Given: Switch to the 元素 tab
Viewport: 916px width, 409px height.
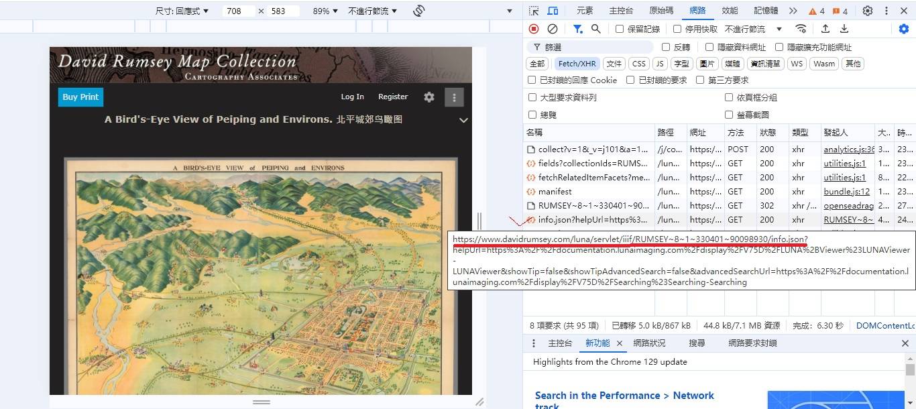Looking at the screenshot, I should tap(585, 11).
